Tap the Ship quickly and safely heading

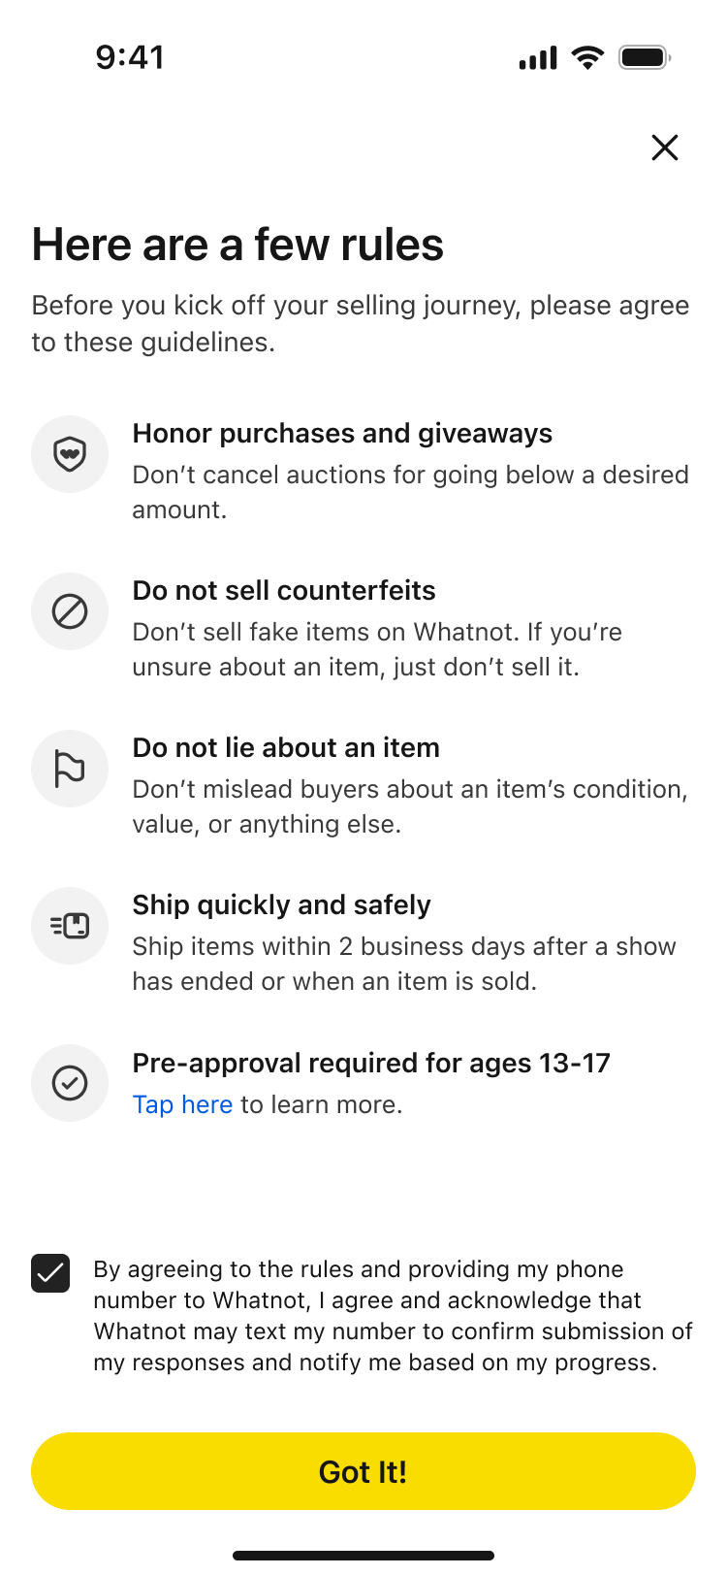pyautogui.click(x=281, y=904)
